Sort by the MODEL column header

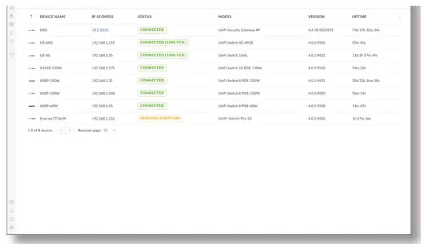point(225,17)
